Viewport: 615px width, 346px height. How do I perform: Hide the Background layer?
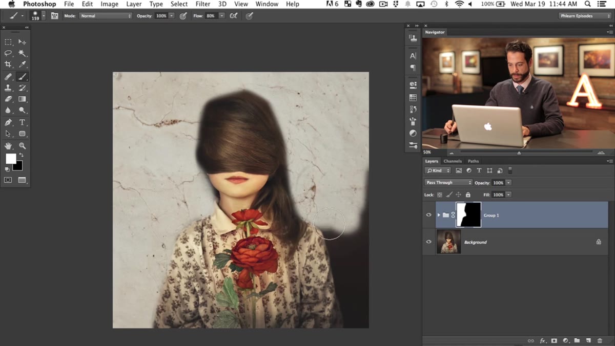pyautogui.click(x=429, y=242)
